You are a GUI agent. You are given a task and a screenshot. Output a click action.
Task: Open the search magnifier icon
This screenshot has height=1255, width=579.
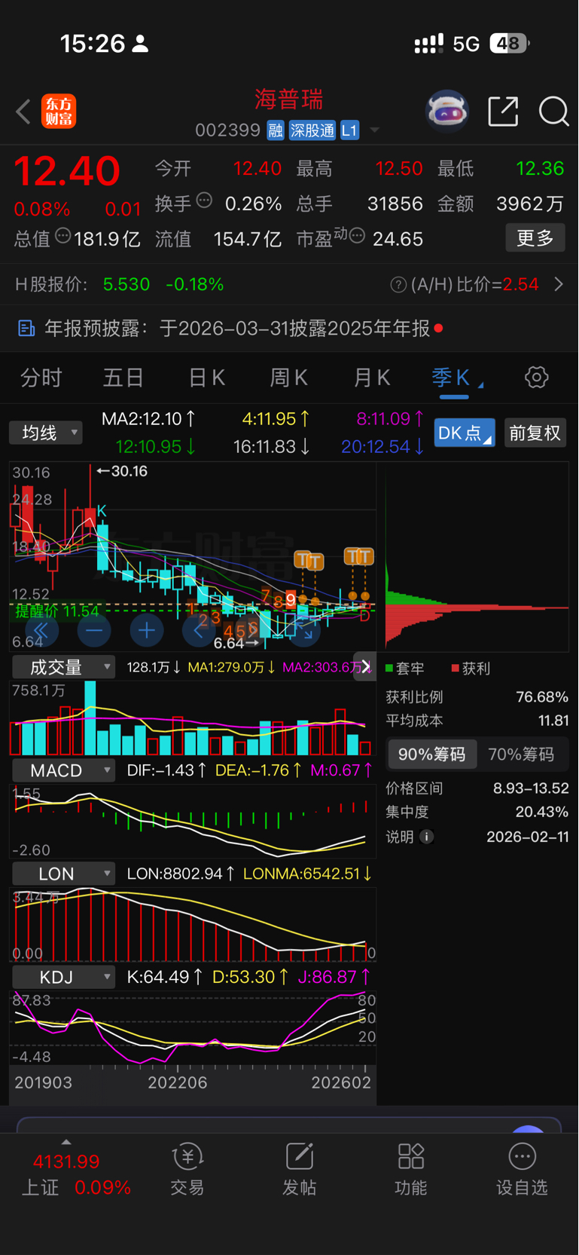coord(553,112)
